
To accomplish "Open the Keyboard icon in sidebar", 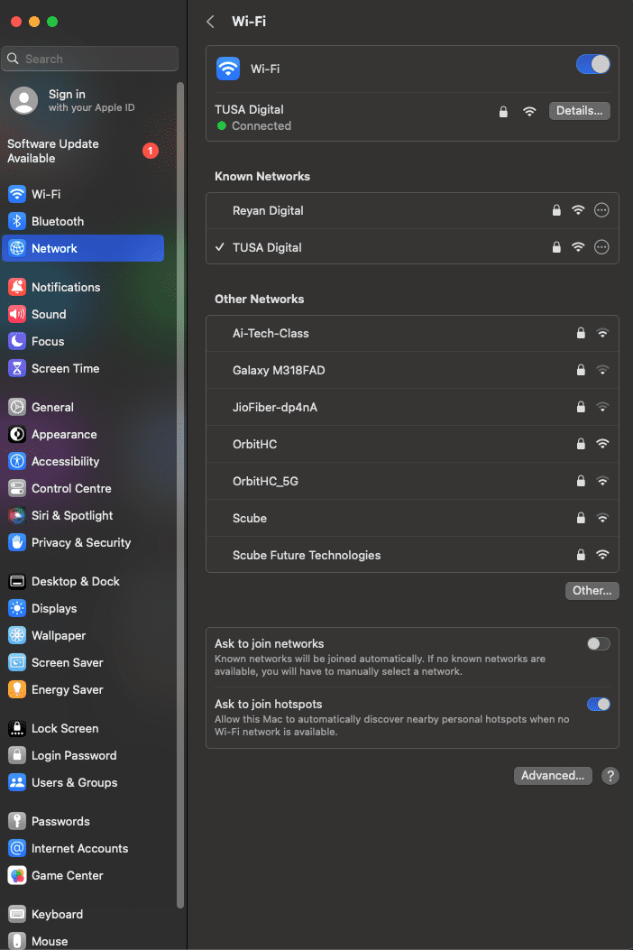I will [17, 914].
